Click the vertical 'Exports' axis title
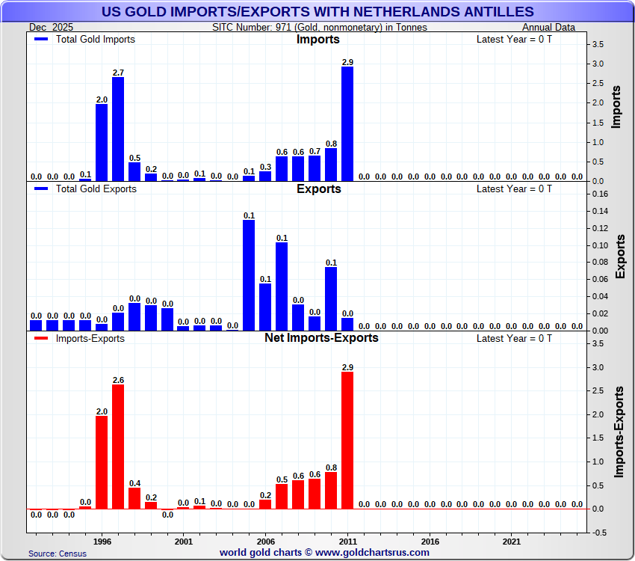This screenshot has width=635, height=561. 620,257
